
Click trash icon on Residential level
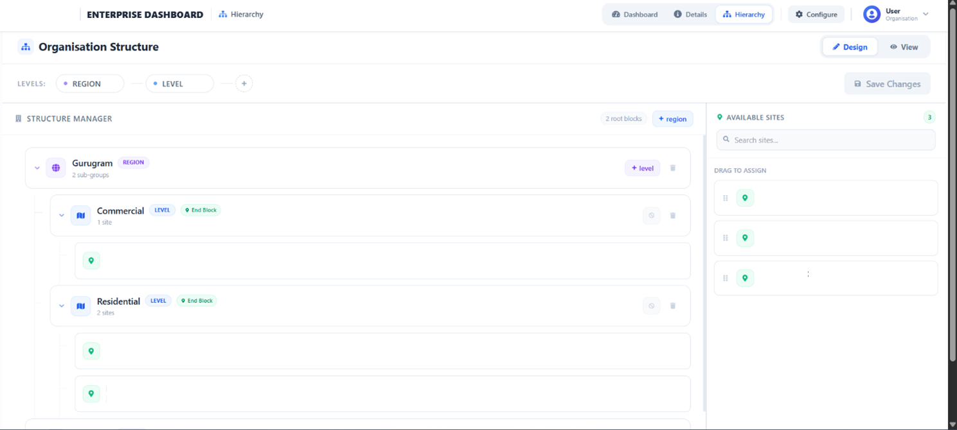(673, 306)
